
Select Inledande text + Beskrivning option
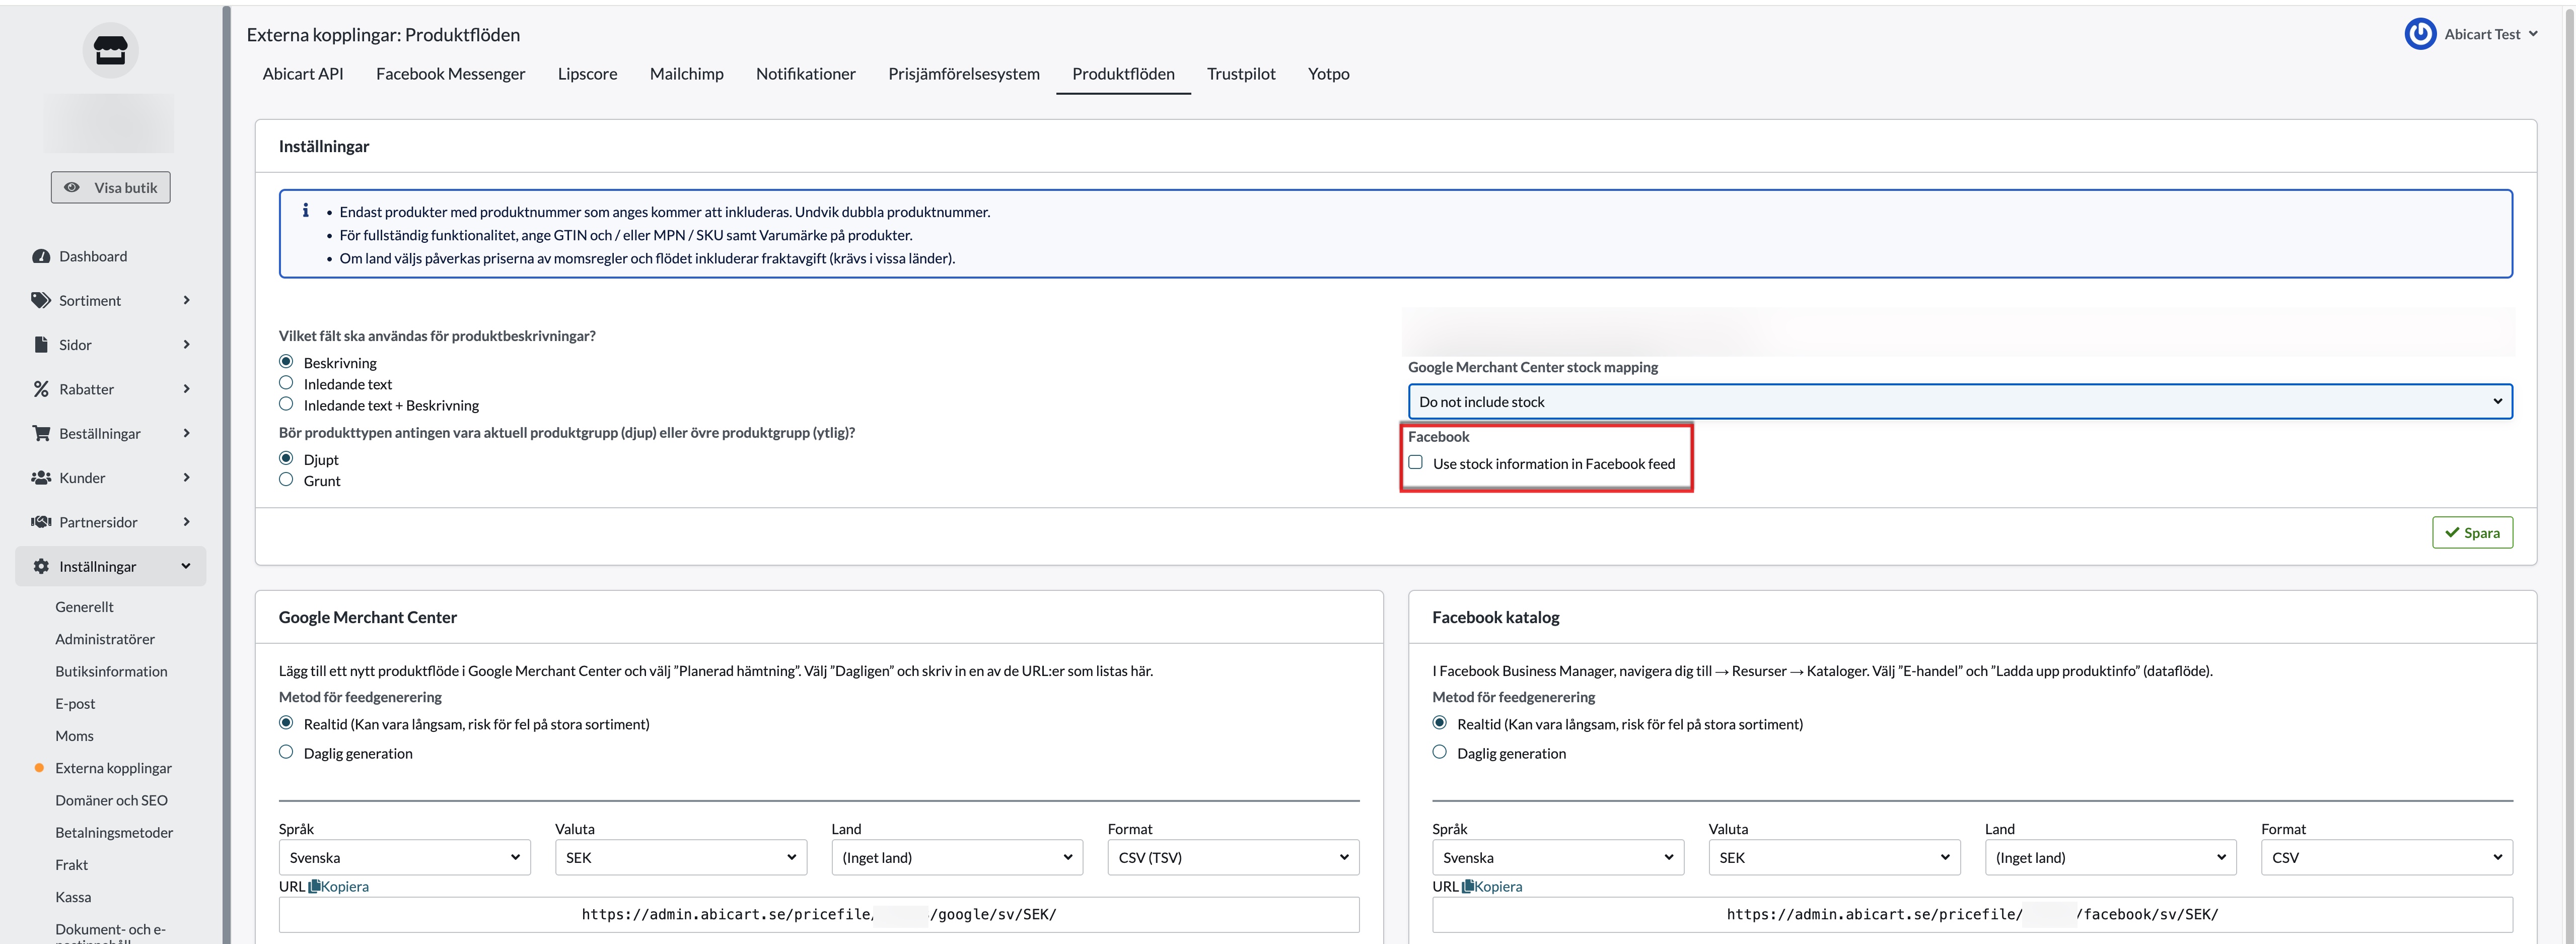coord(286,403)
